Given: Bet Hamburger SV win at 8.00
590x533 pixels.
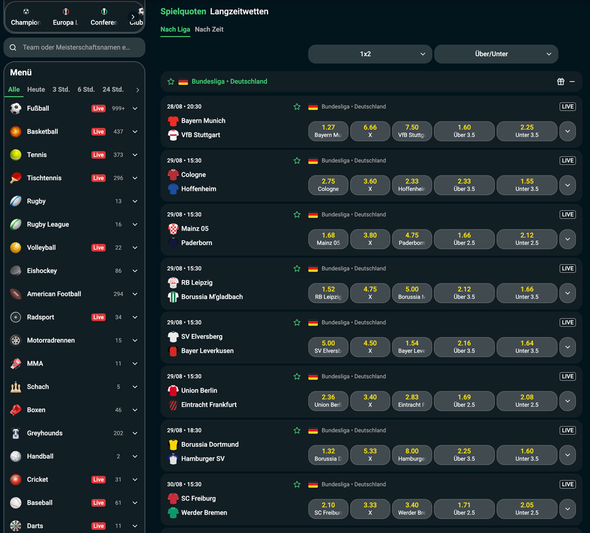Looking at the screenshot, I should pyautogui.click(x=412, y=455).
